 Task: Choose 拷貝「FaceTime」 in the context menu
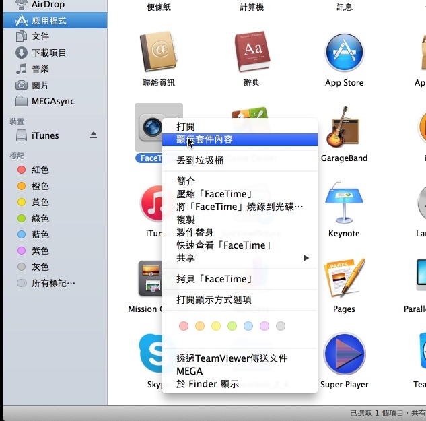[x=240, y=279]
